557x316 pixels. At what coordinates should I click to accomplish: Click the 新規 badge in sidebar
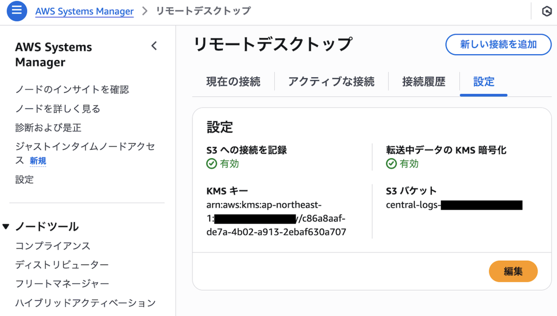click(x=38, y=161)
